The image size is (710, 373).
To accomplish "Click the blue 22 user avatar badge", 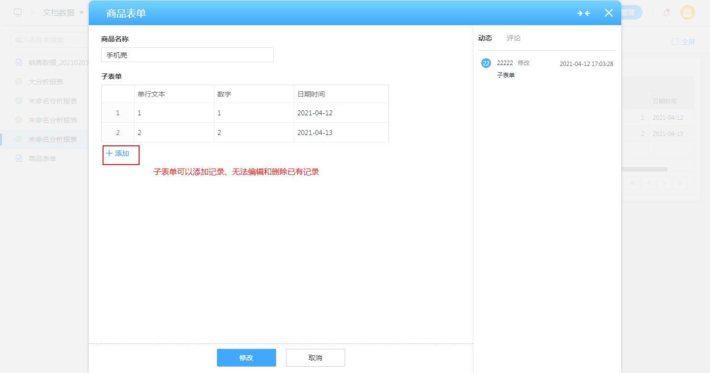I will click(x=486, y=63).
